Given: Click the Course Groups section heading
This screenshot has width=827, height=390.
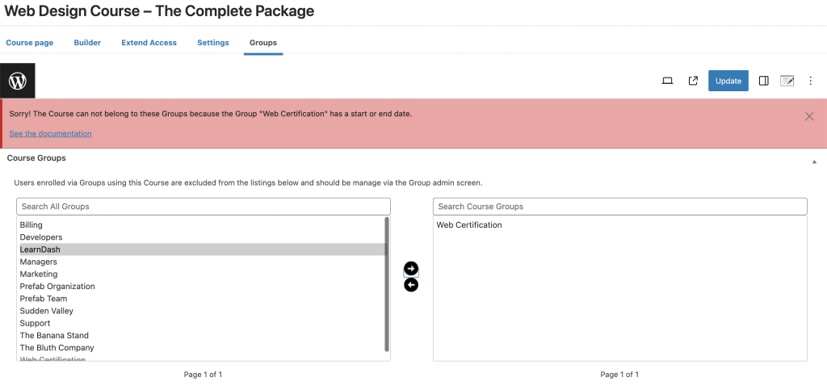Looking at the screenshot, I should tap(36, 158).
